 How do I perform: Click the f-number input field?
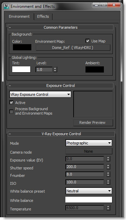(x=85, y=174)
